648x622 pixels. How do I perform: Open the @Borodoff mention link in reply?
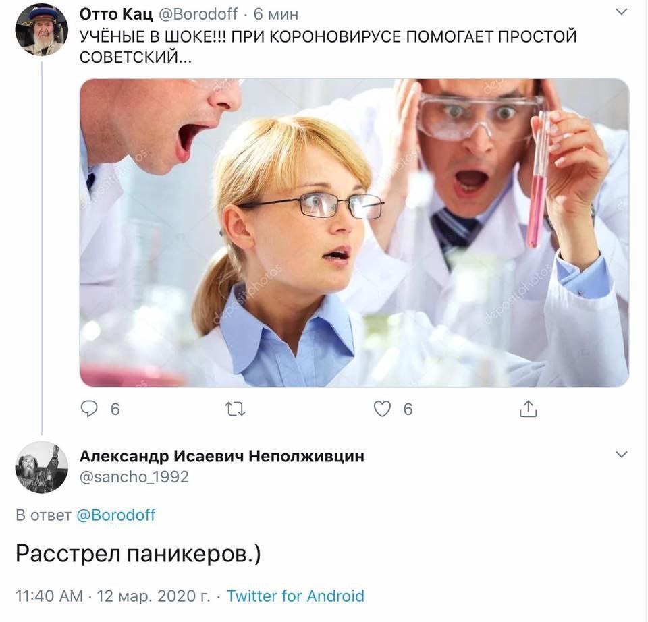tap(116, 515)
